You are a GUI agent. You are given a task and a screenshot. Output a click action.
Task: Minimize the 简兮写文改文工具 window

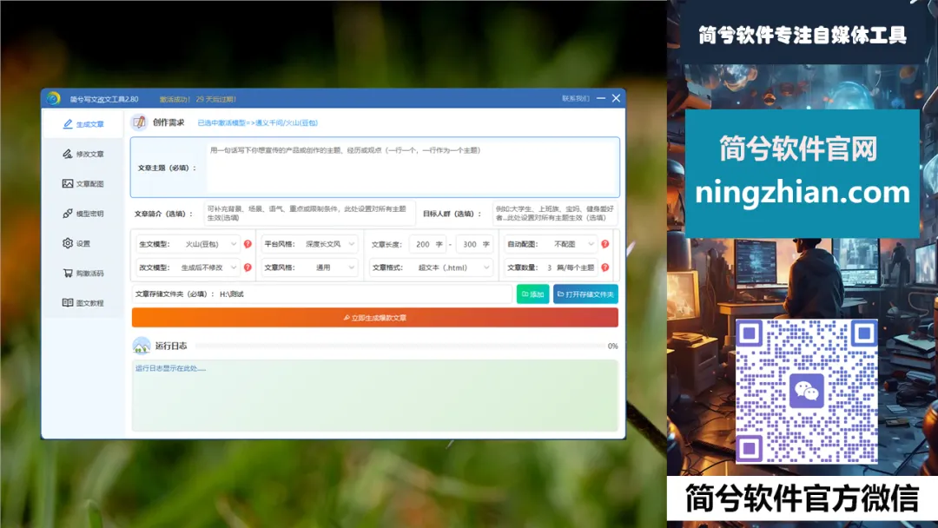pyautogui.click(x=601, y=98)
